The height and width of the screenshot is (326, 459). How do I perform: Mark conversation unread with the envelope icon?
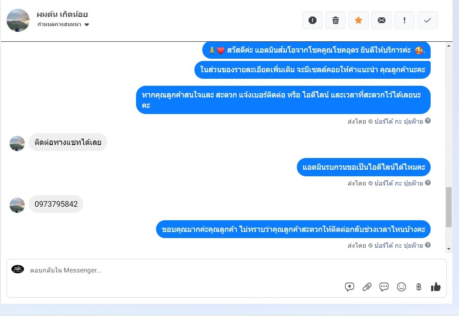tap(381, 20)
